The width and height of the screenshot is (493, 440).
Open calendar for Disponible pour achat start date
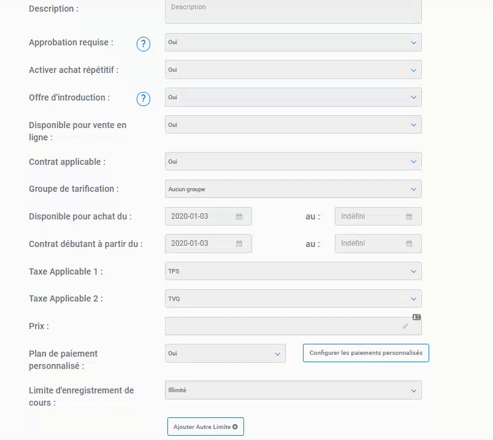(x=239, y=216)
